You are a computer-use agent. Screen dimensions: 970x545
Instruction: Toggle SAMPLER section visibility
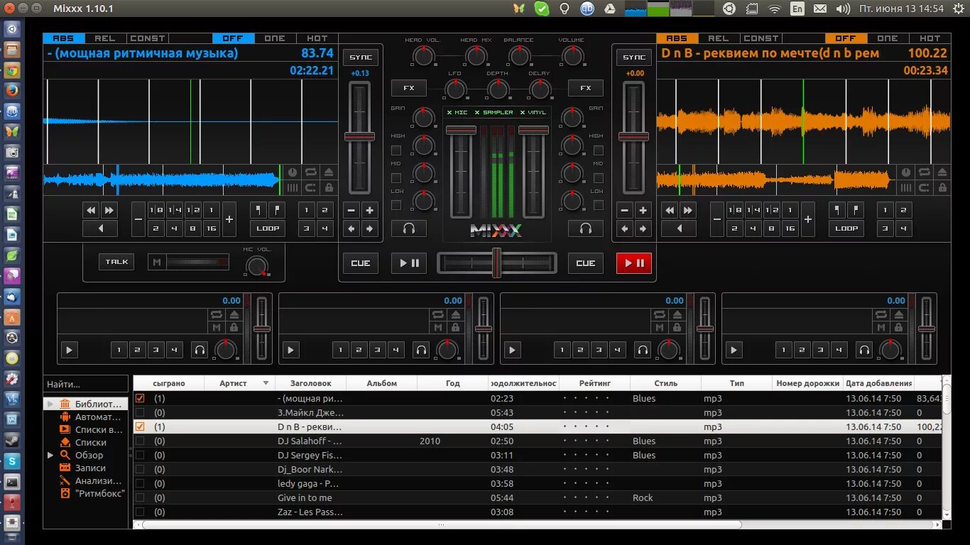tap(493, 113)
